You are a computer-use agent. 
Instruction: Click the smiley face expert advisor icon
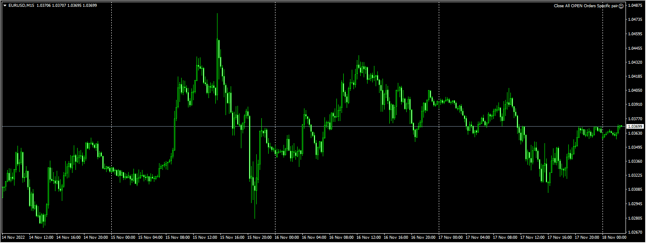coord(621,6)
